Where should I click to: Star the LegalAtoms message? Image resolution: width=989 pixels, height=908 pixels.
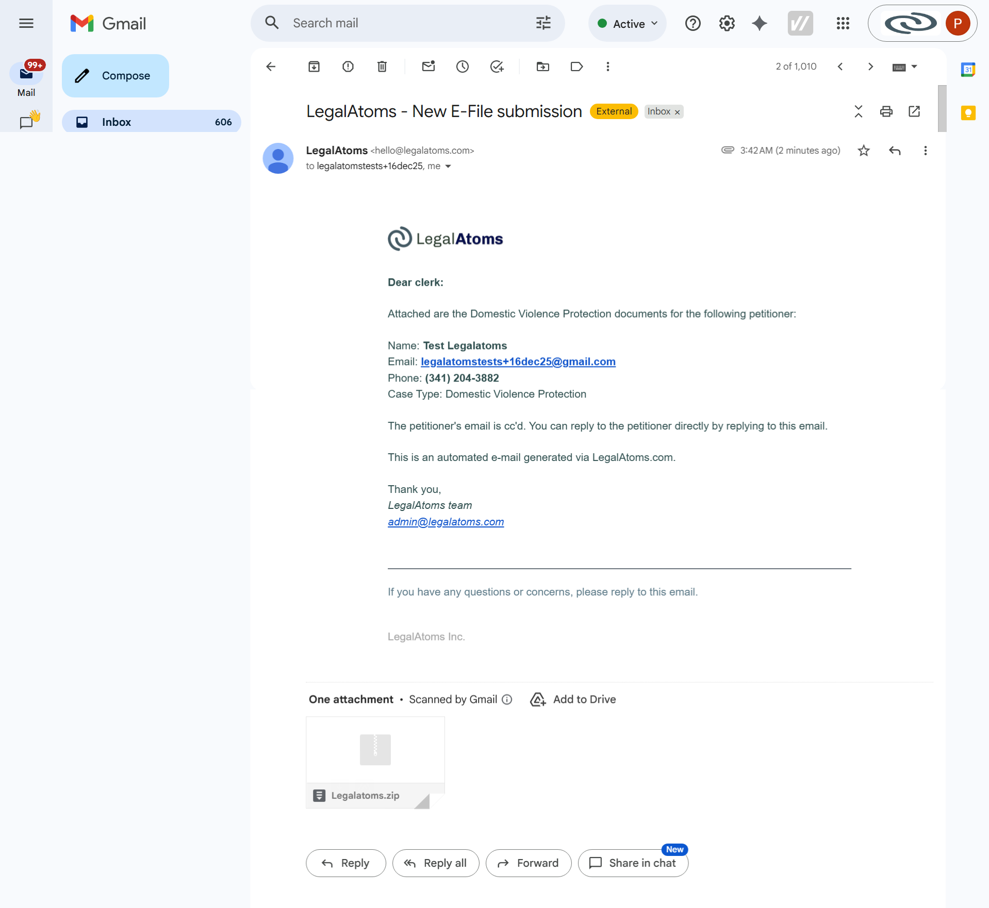[x=864, y=151]
